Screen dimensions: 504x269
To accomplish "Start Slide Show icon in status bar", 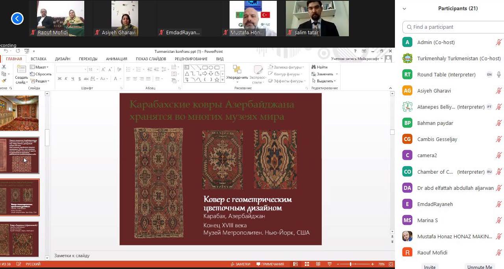I will 330,264.
